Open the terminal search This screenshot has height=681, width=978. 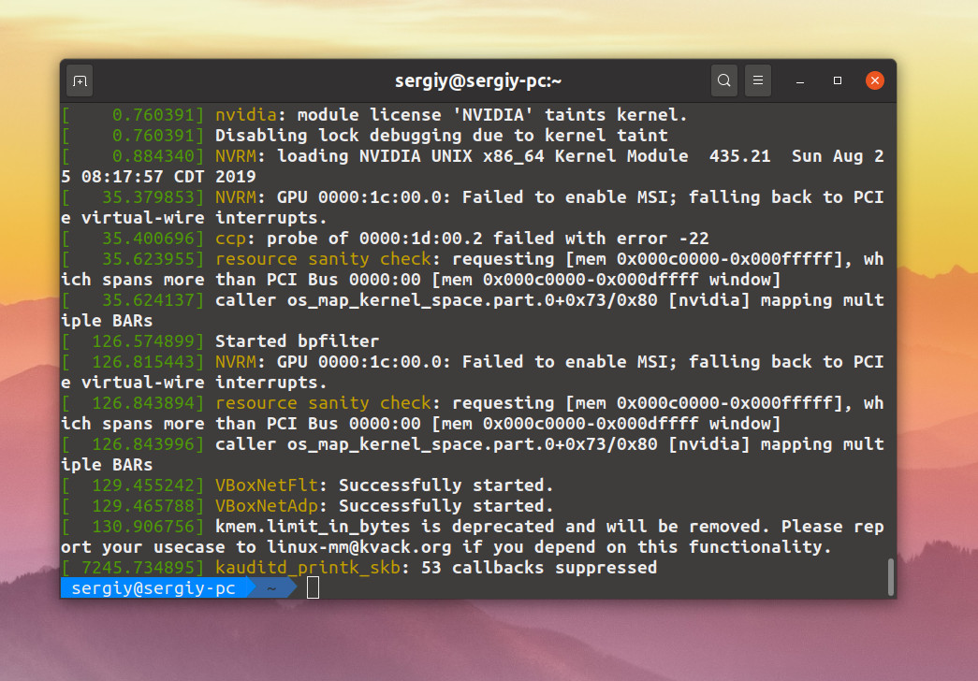(724, 80)
